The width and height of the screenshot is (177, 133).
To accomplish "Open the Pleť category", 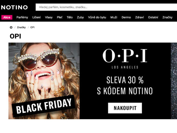I will click(x=60, y=17).
